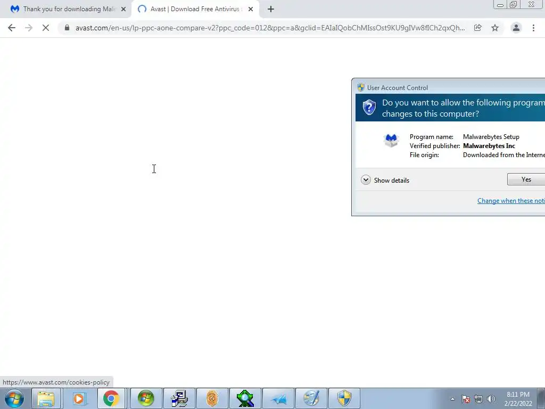View site security lock information
Screen dimensions: 545x409
tap(67, 28)
